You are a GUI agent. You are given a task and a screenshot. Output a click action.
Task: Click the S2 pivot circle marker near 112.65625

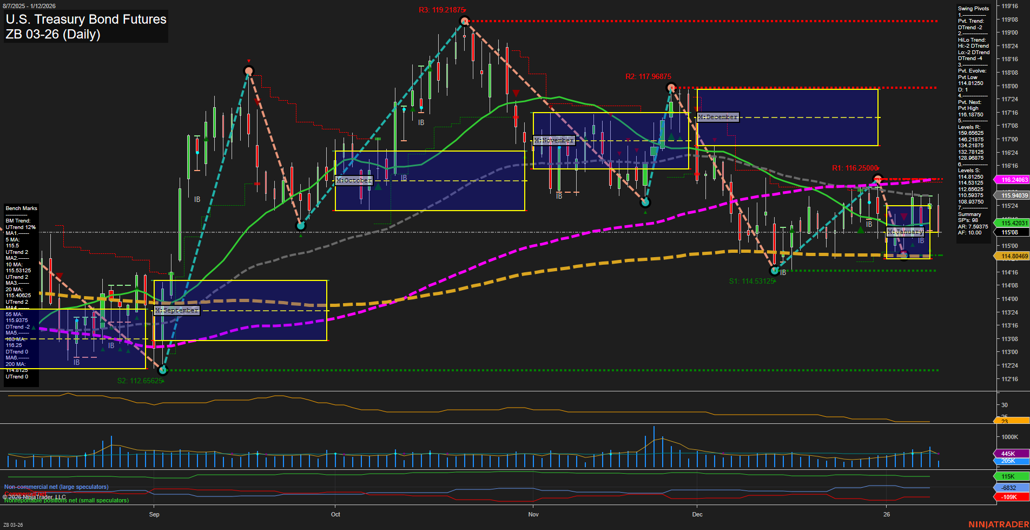pos(162,370)
